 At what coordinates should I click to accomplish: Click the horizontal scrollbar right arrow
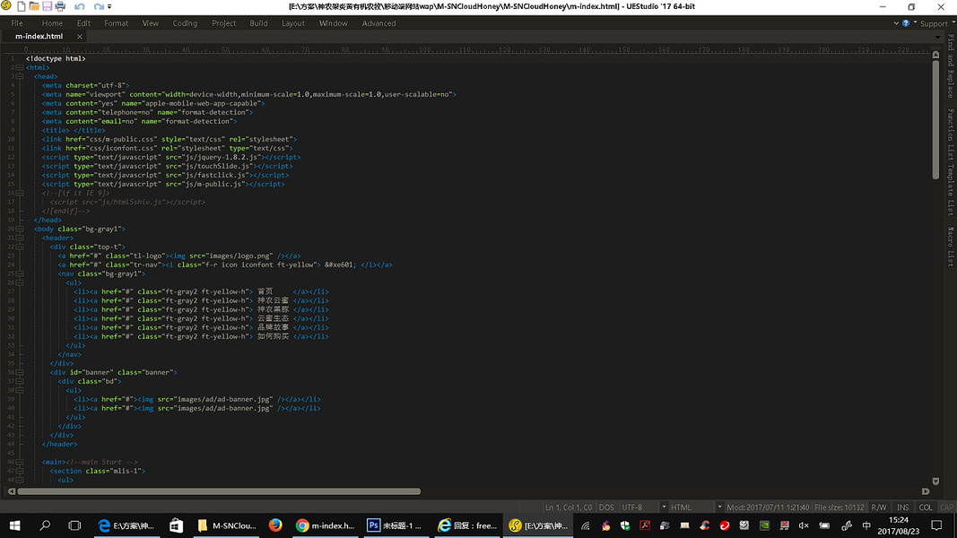(926, 491)
